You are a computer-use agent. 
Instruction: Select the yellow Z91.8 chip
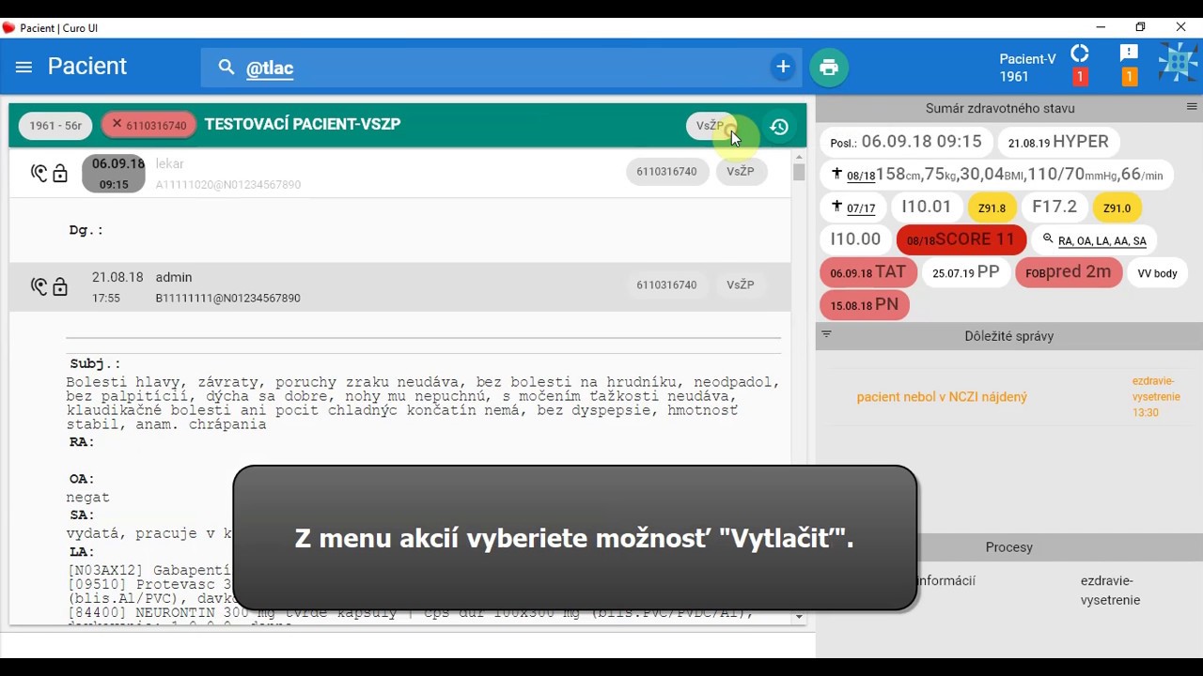(992, 207)
